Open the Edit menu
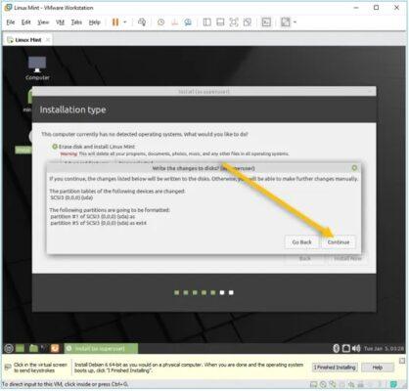The image size is (409, 391). tap(25, 22)
